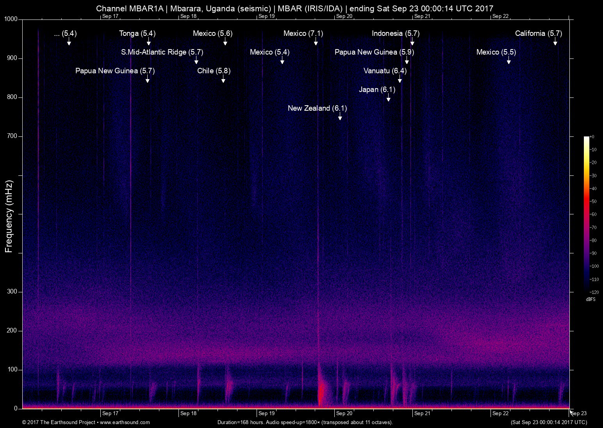The width and height of the screenshot is (603, 428).
Task: Select the Sep 20 date label on bottom axis
Action: tap(344, 414)
